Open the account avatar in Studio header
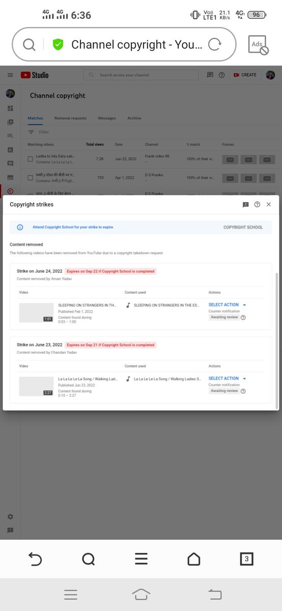282x611 pixels. tap(271, 75)
